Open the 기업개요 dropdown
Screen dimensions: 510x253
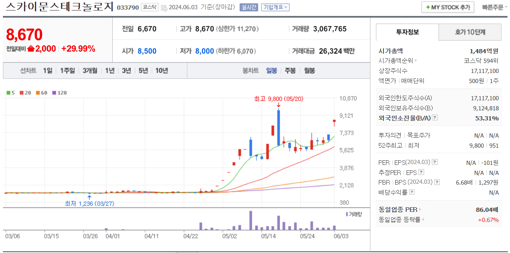click(275, 8)
